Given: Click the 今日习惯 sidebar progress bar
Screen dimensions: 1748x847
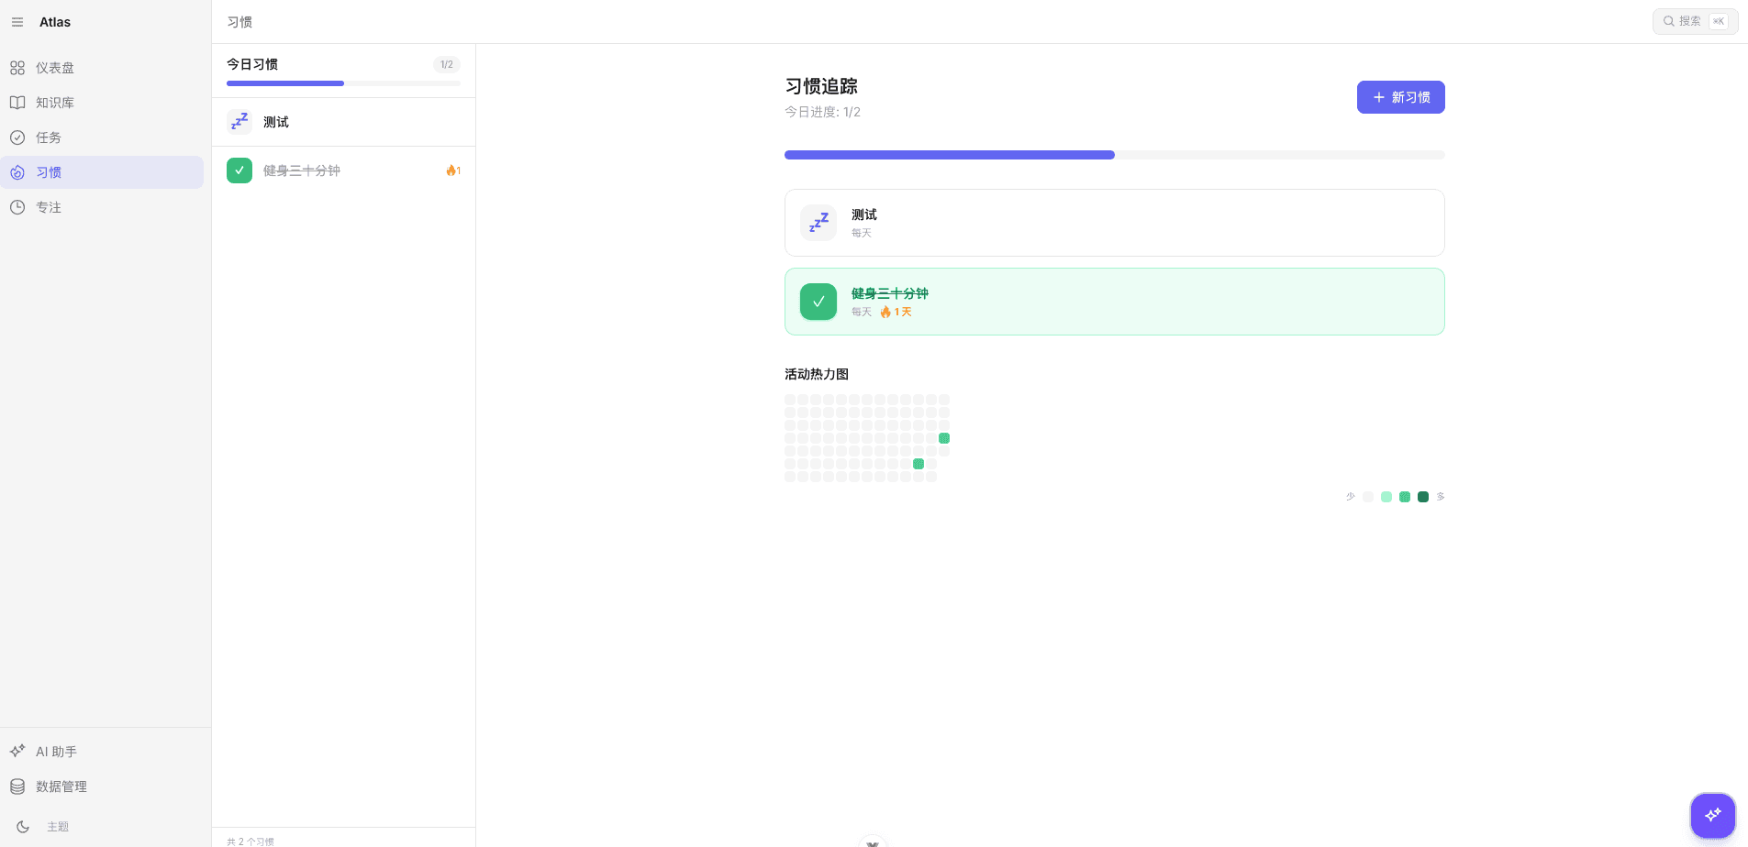Looking at the screenshot, I should coord(343,83).
